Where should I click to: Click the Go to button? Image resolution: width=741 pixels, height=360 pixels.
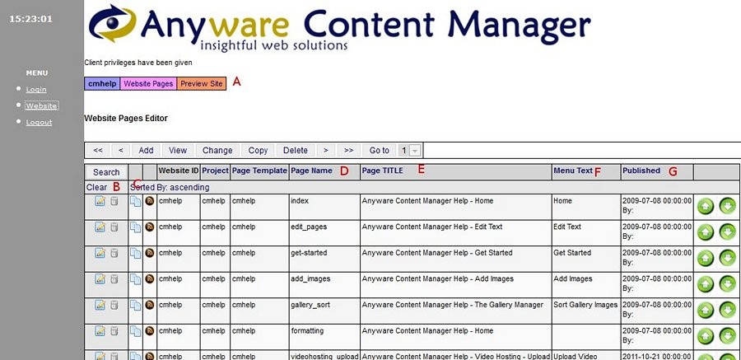379,151
